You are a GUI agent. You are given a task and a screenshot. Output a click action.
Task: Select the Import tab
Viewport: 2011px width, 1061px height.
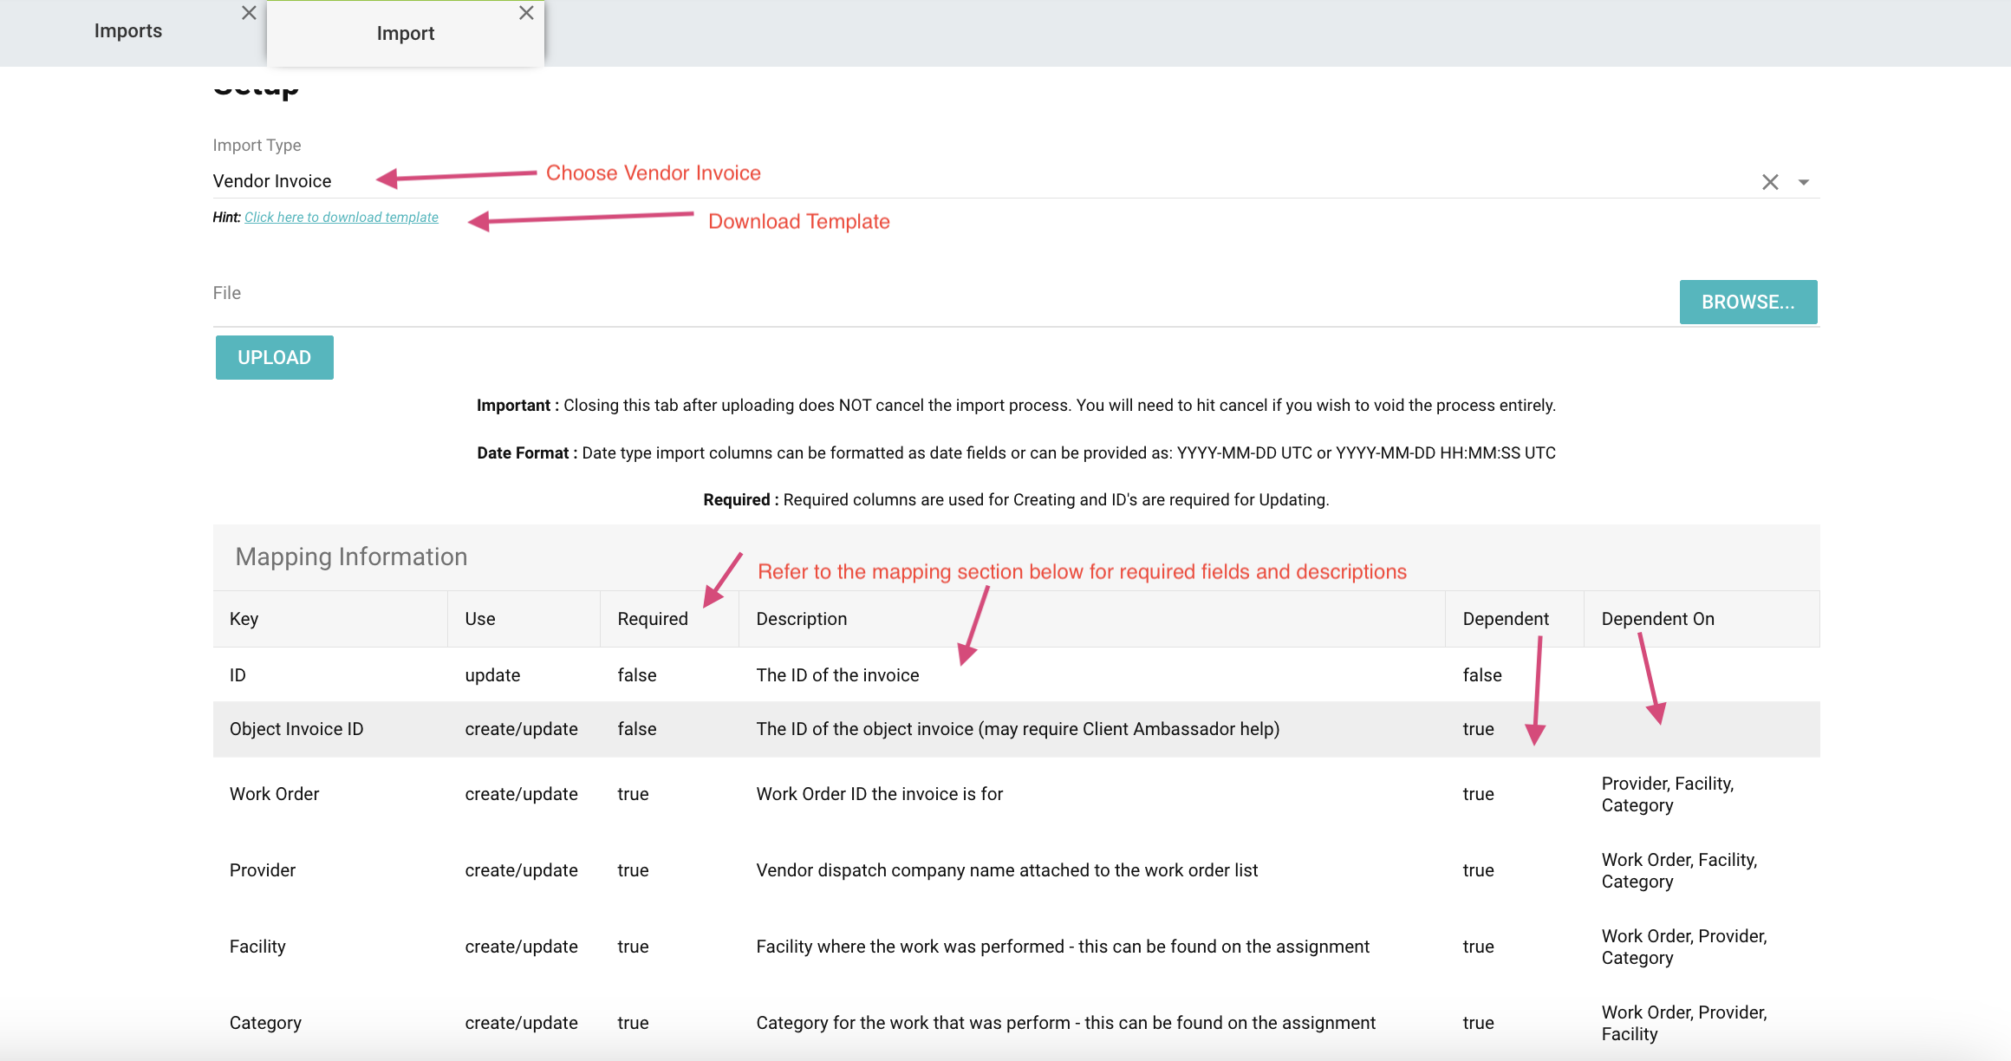(x=406, y=33)
